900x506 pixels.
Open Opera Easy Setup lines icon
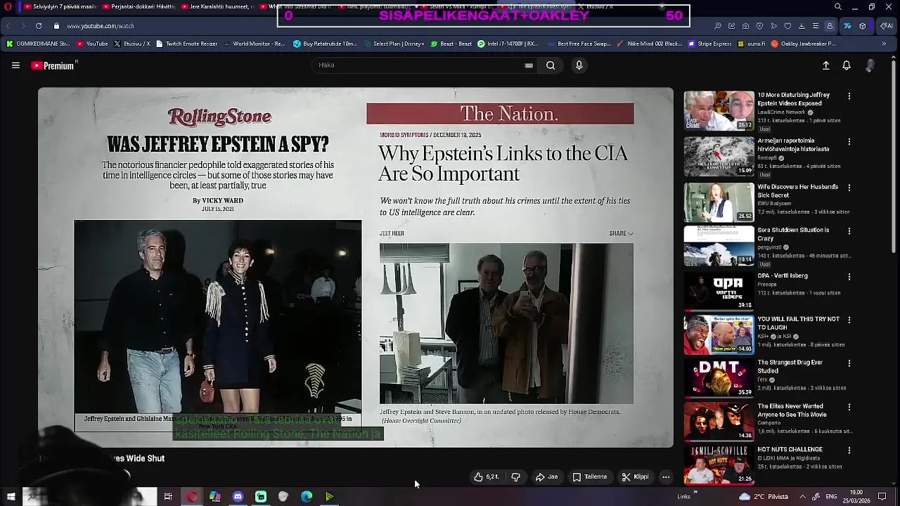[816, 26]
